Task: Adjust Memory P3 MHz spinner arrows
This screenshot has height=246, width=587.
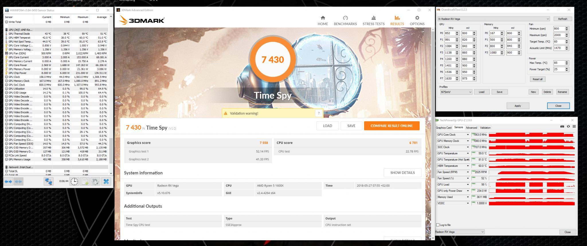Action: point(502,53)
